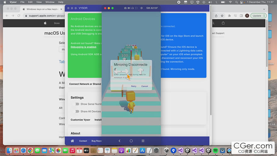Open the Wi-Fi menu bar icon
This screenshot has width=277, height=156.
click(x=230, y=2)
